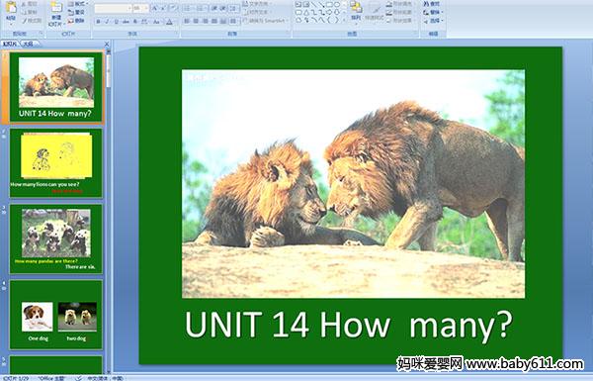593x381 pixels.
Task: Click Decrease List Level button
Action: coord(214,8)
